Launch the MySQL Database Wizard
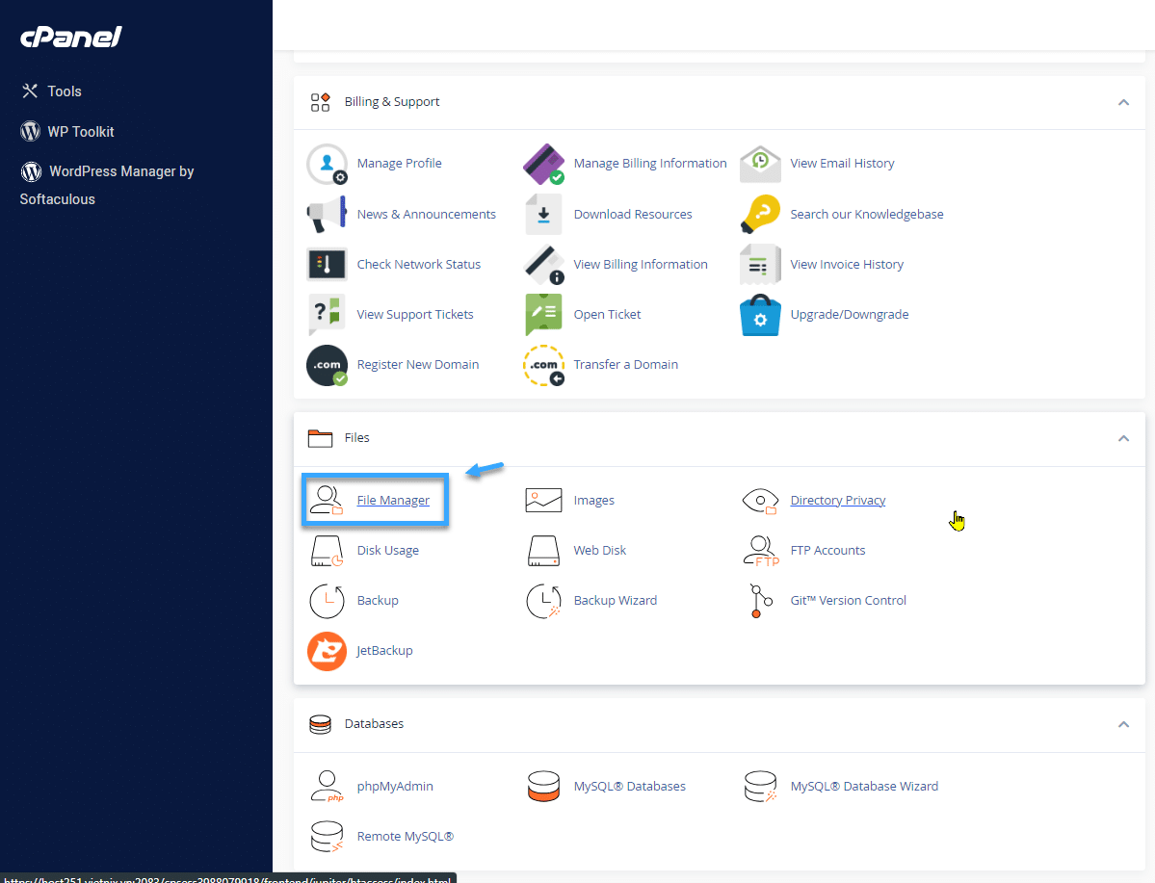The image size is (1155, 883). 864,786
